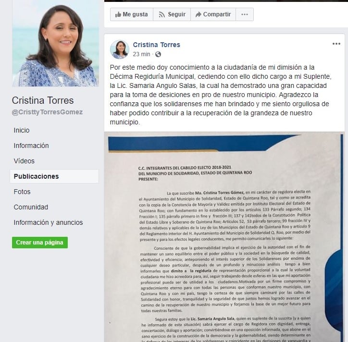The width and height of the screenshot is (348, 342).
Task: Open Información y anuncios section
Action: pos(48,222)
